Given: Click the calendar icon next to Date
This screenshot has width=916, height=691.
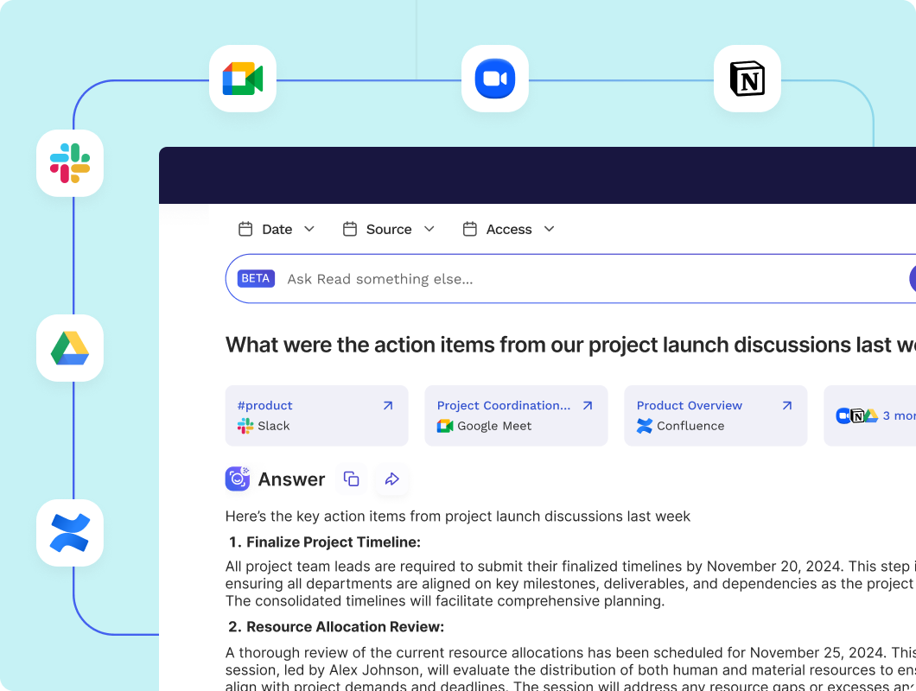Looking at the screenshot, I should point(245,229).
